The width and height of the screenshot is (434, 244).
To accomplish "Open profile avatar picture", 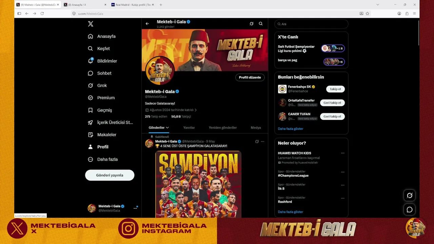I will tap(159, 71).
